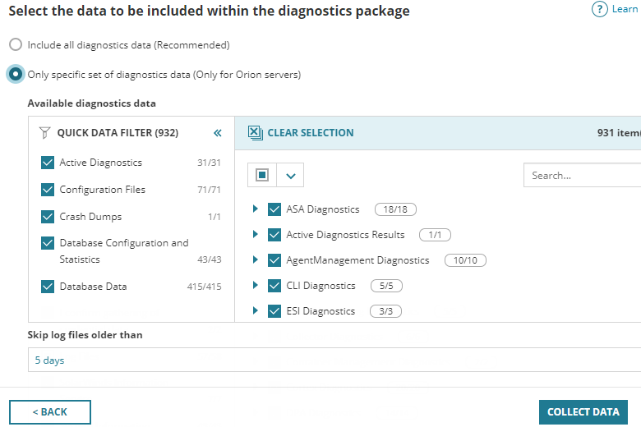Click the Clear Selection link
The height and width of the screenshot is (427, 641).
tap(310, 133)
